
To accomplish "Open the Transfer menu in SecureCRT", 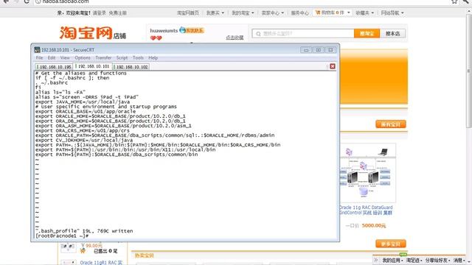I will point(103,57).
